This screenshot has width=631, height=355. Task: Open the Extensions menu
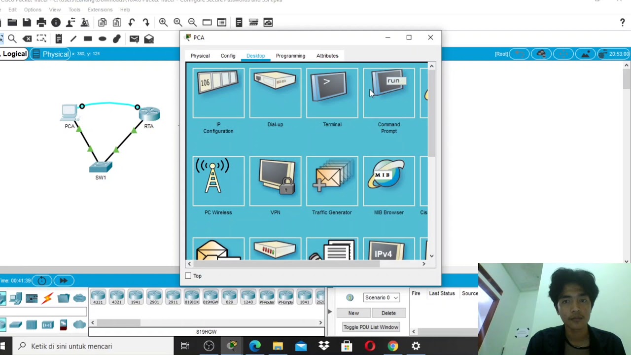(100, 9)
